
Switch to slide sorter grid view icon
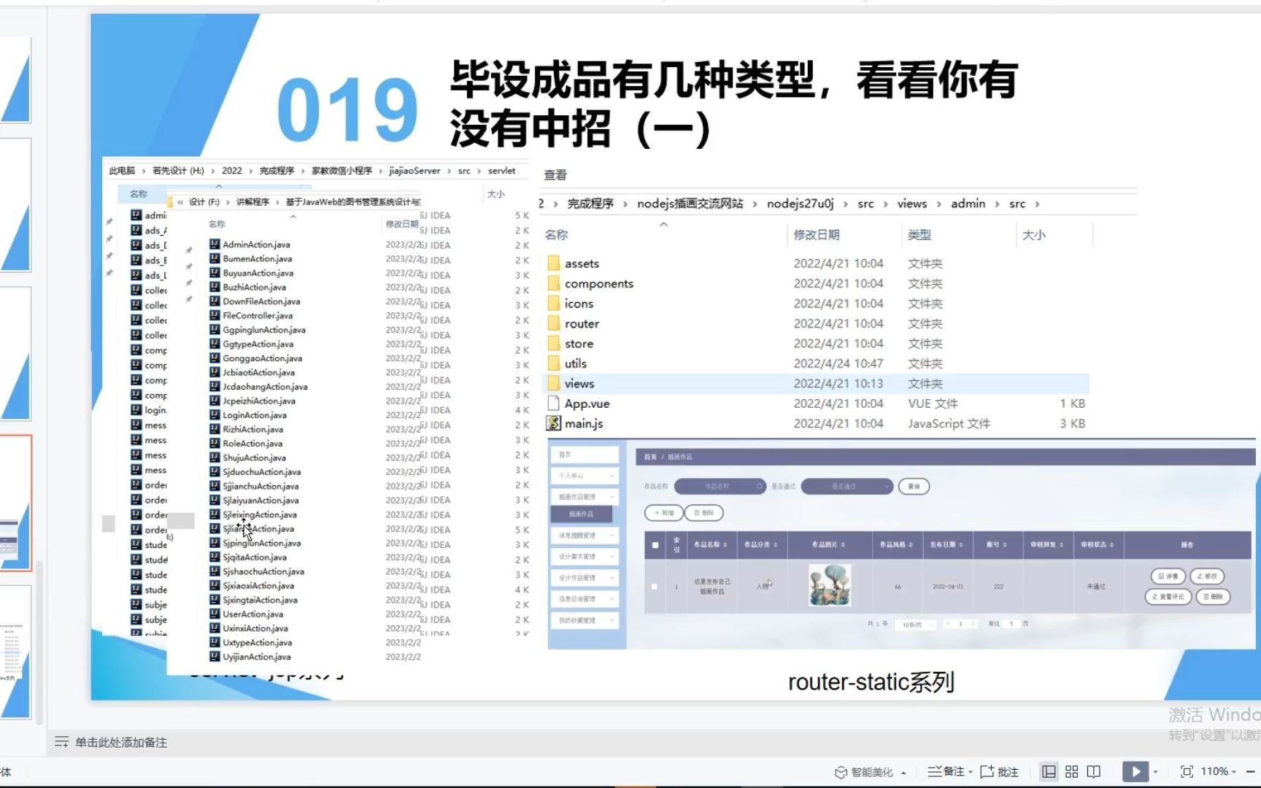tap(1071, 771)
